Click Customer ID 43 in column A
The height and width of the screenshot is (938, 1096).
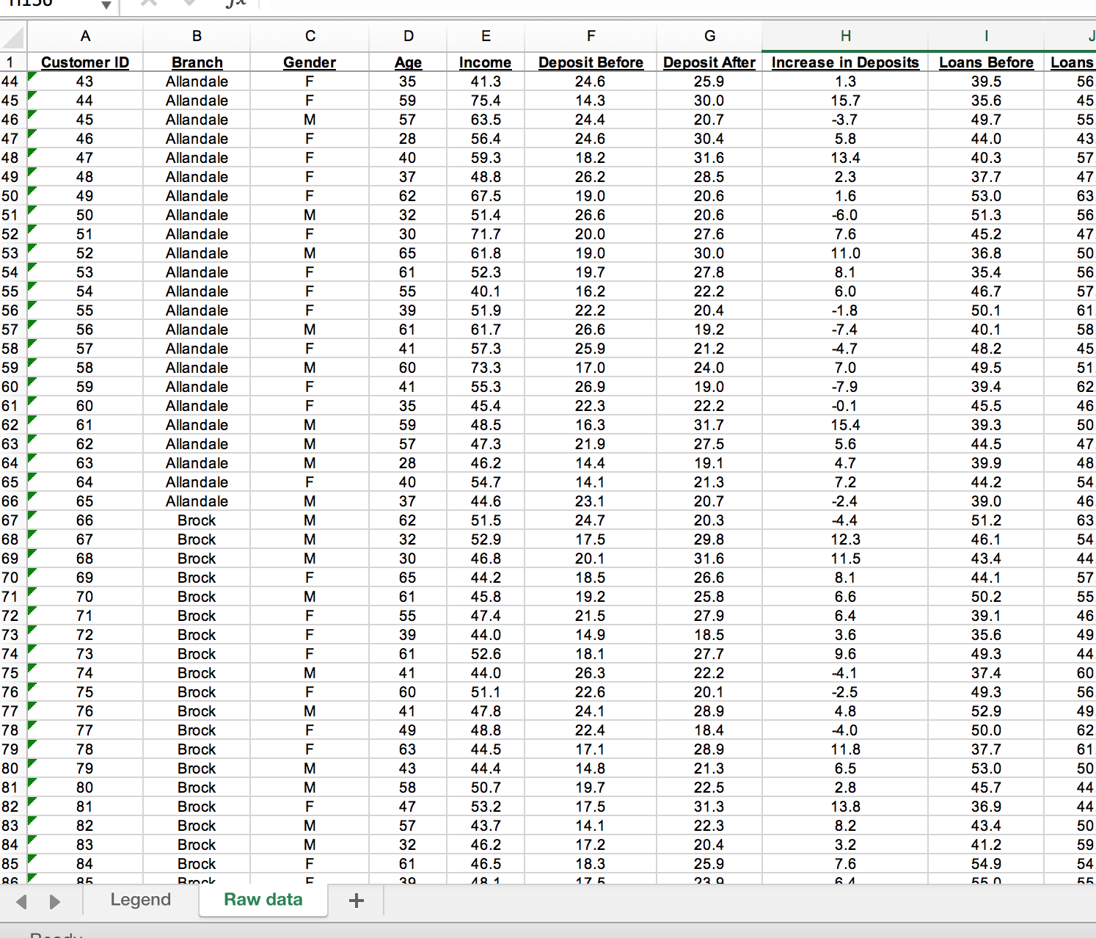coord(85,81)
